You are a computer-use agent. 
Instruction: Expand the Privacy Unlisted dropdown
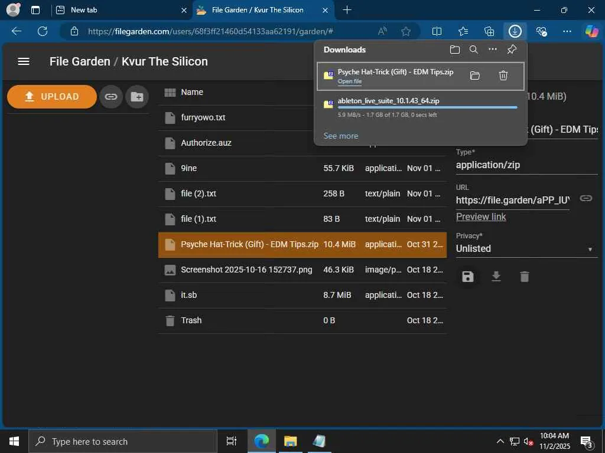pyautogui.click(x=526, y=249)
